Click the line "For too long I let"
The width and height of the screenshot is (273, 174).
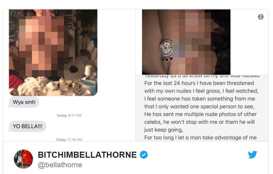(200, 137)
